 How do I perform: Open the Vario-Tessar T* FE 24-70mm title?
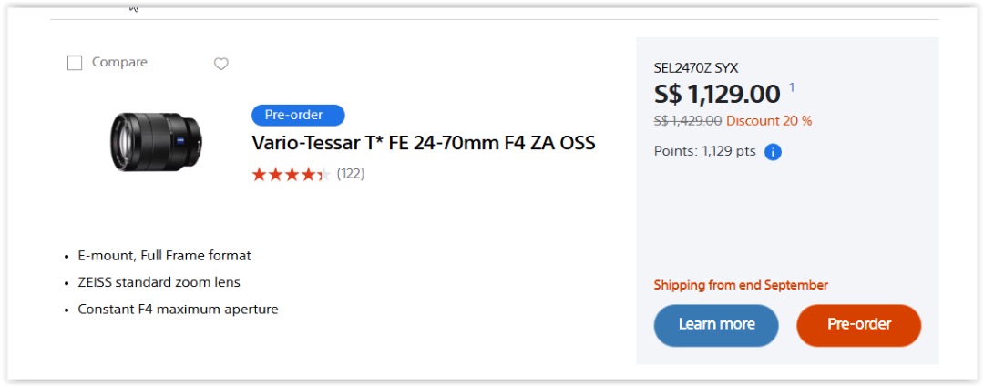click(423, 143)
